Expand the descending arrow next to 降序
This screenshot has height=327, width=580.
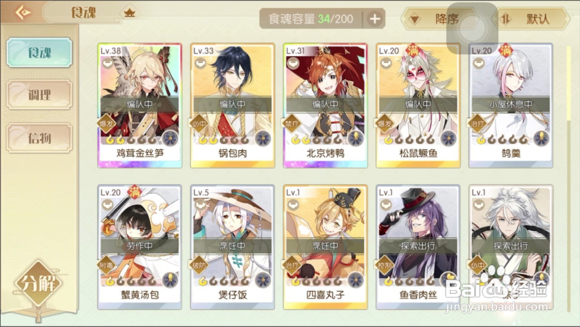point(415,19)
